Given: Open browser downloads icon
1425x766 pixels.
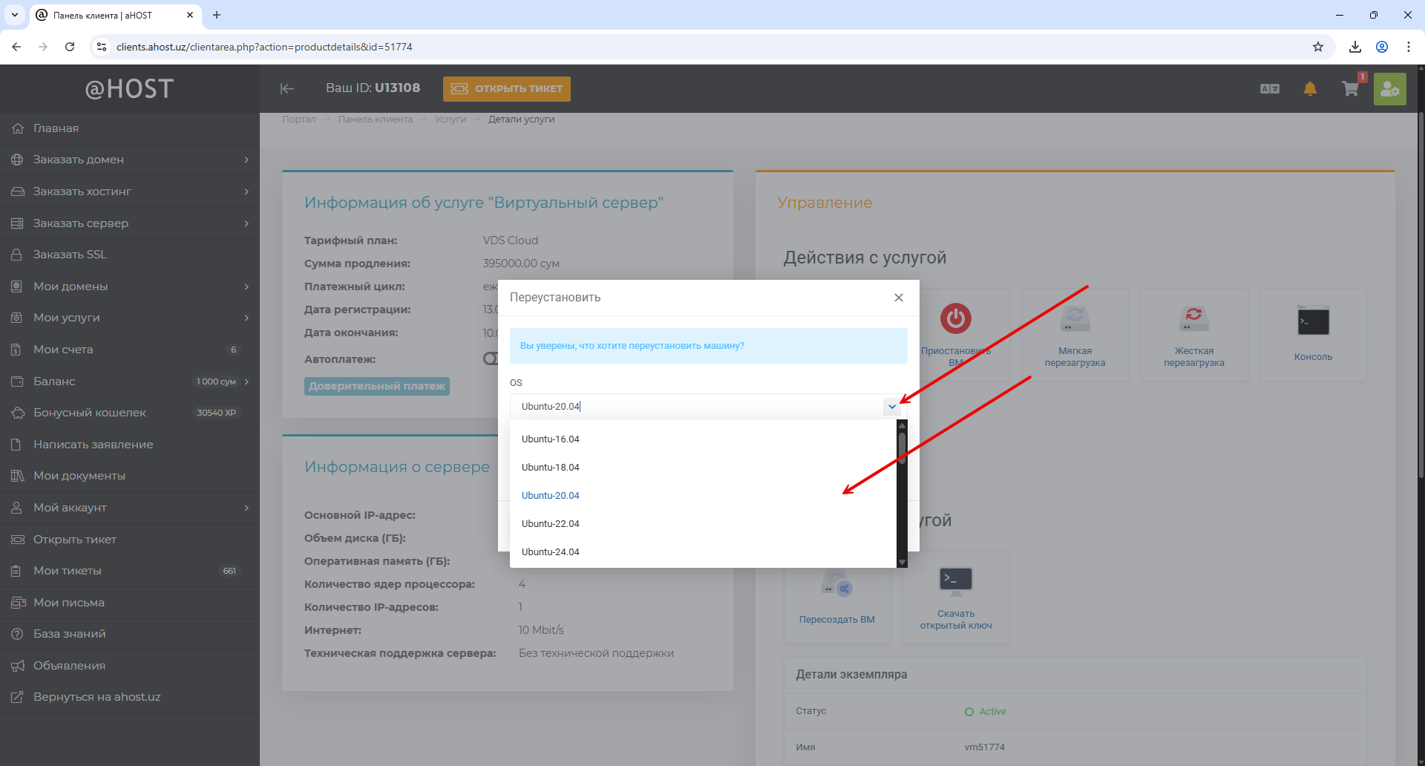Looking at the screenshot, I should pos(1355,47).
